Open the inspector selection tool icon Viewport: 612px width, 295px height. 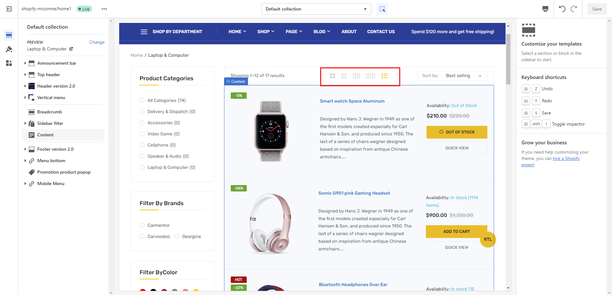pyautogui.click(x=382, y=9)
